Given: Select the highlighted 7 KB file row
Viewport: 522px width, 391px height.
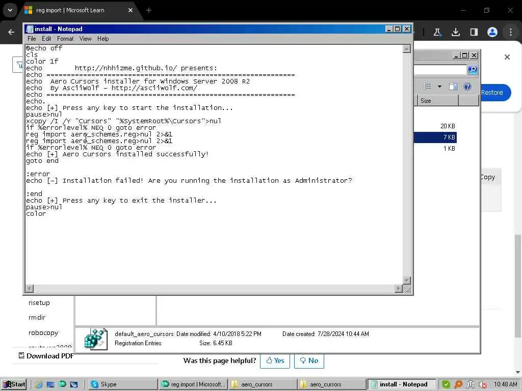Looking at the screenshot, I should pos(435,137).
